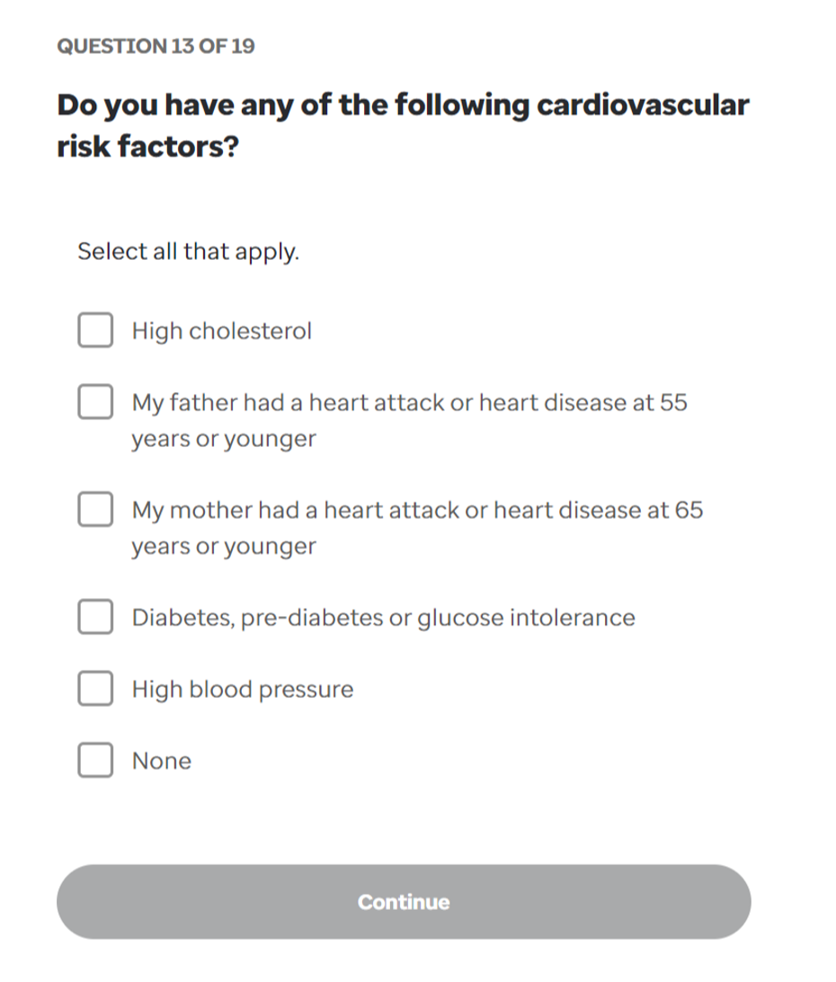Viewport: 836px width, 982px height.
Task: Check the High cholesterol checkbox
Action: click(95, 331)
